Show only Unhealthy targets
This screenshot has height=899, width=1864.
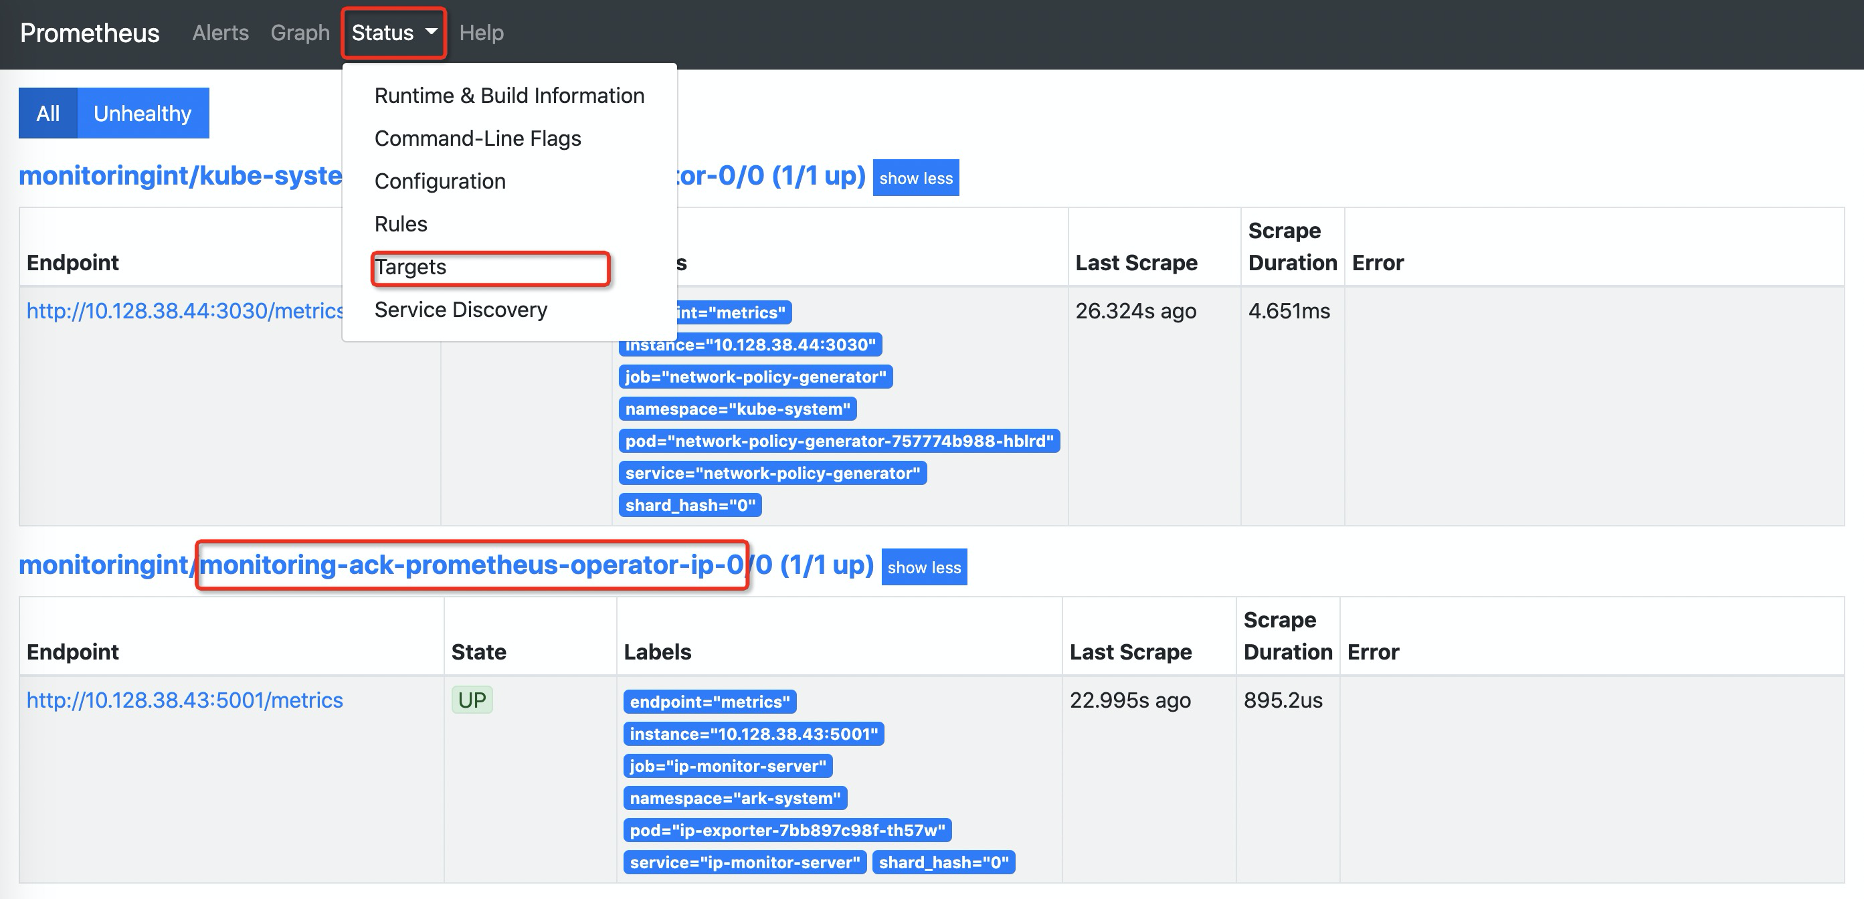point(143,113)
